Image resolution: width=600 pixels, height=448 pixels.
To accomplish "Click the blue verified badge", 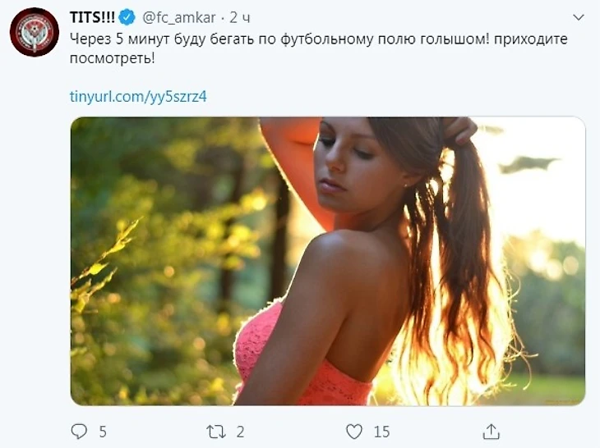I will click(127, 17).
